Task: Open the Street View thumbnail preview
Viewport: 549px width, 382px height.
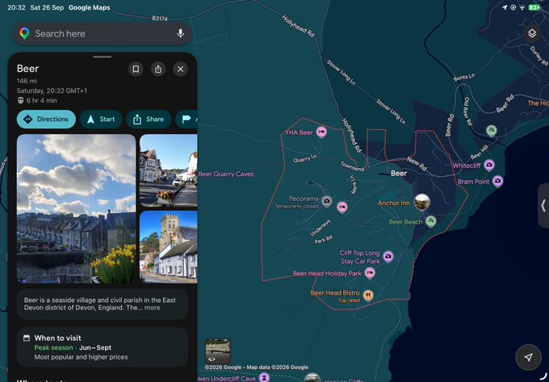Action: [217, 351]
